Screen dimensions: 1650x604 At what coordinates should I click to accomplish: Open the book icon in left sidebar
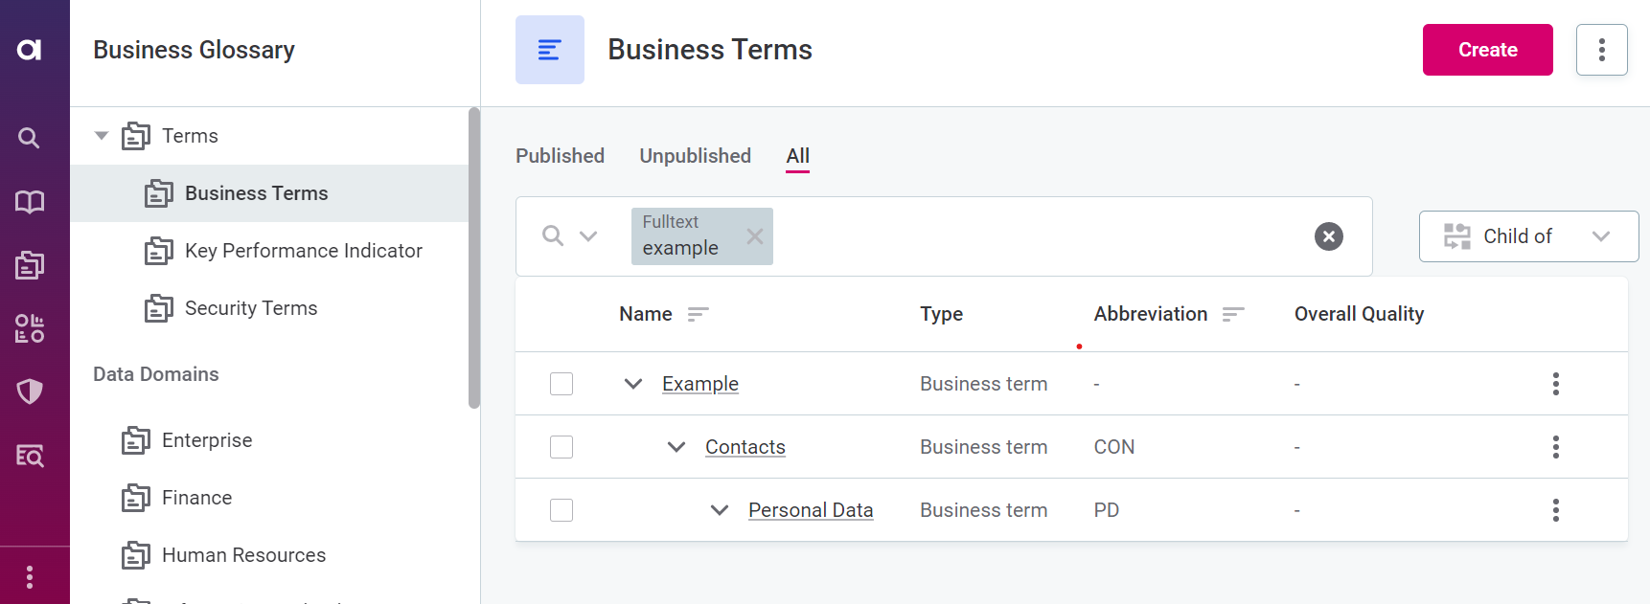[x=30, y=202]
